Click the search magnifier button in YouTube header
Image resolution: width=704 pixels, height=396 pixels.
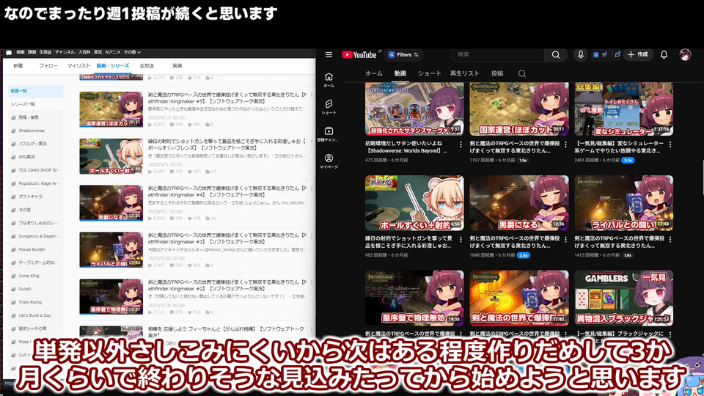pos(556,55)
